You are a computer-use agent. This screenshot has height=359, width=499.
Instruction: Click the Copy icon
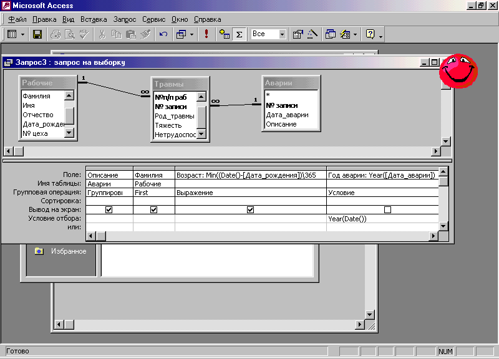(117, 34)
